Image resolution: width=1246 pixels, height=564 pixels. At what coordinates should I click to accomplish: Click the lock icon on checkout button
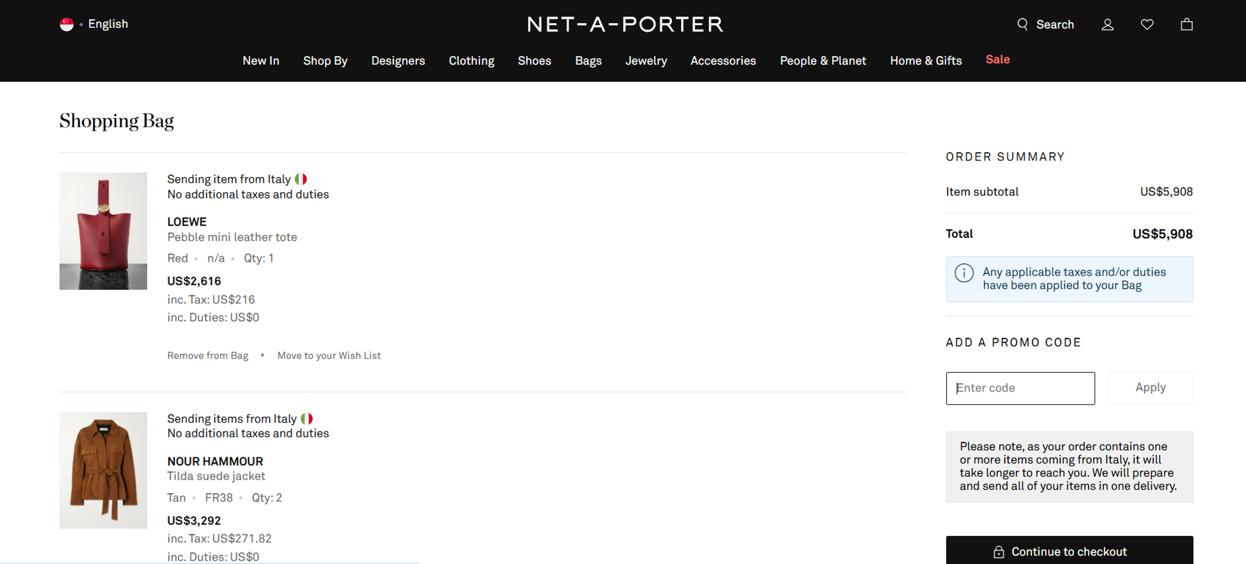[x=999, y=552]
